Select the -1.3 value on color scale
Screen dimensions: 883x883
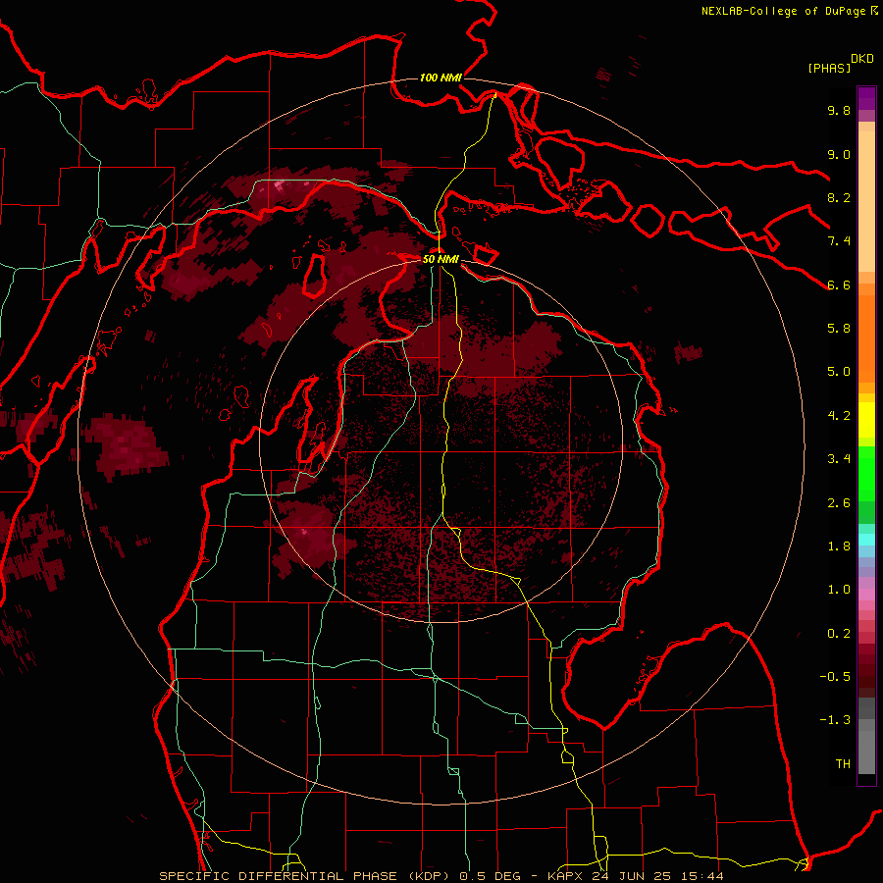pos(835,720)
